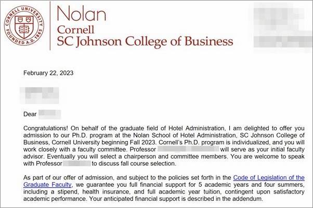This screenshot has height=208, width=313.
Task: Click the blurred recipient address block
Action: tap(40, 95)
